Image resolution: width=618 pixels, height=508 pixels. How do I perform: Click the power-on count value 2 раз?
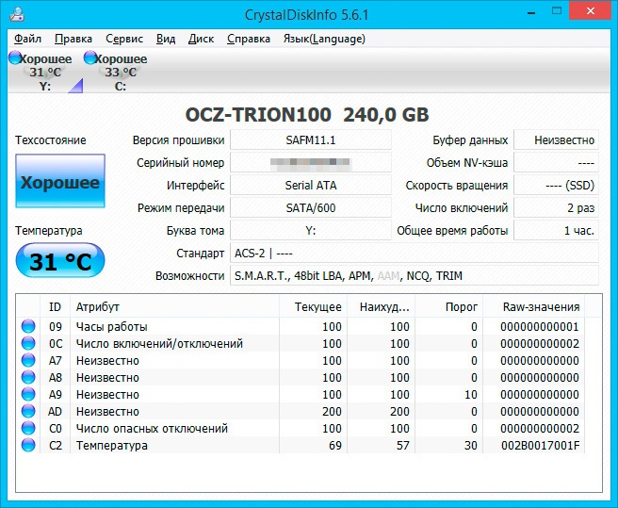click(x=556, y=208)
